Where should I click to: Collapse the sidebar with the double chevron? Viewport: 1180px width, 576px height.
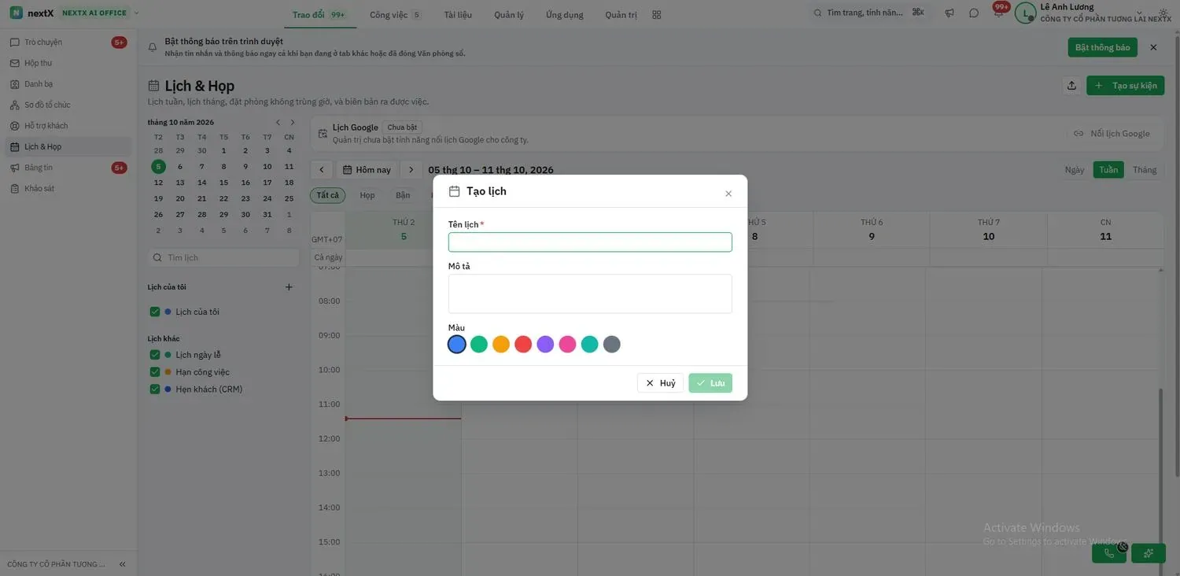pos(122,564)
